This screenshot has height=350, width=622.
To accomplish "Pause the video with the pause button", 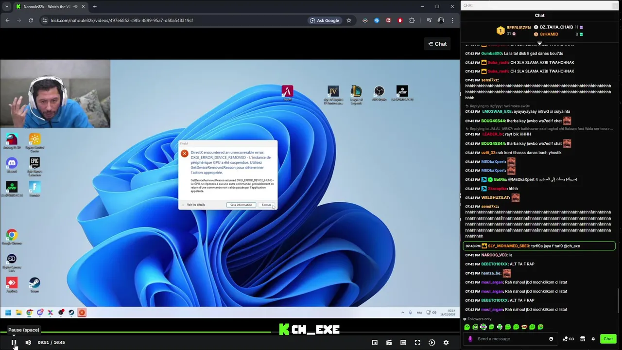I will 14,343.
